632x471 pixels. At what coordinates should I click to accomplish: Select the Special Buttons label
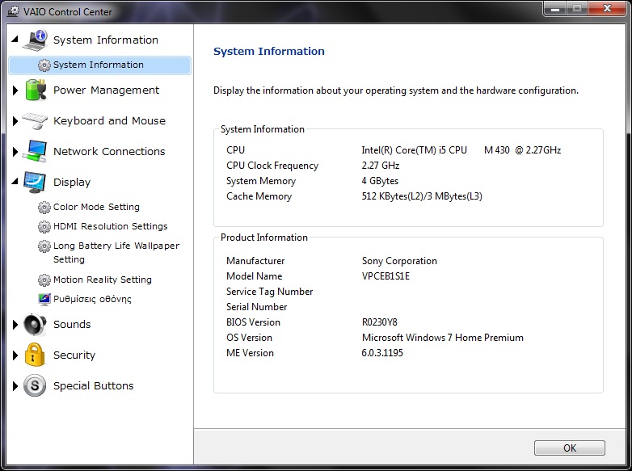click(93, 385)
